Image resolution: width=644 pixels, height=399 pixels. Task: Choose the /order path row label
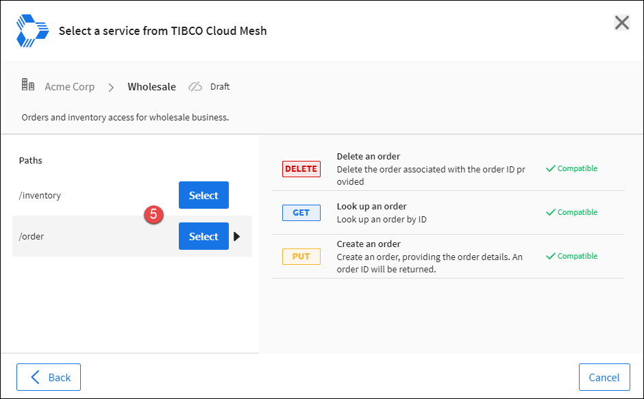coord(32,237)
